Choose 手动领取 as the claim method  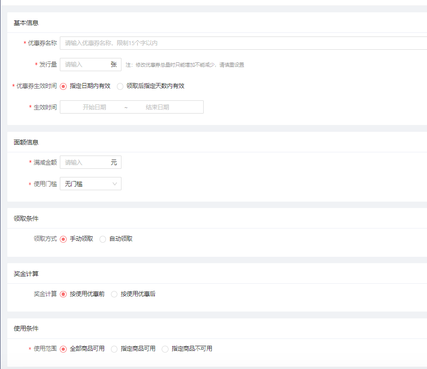click(63, 239)
